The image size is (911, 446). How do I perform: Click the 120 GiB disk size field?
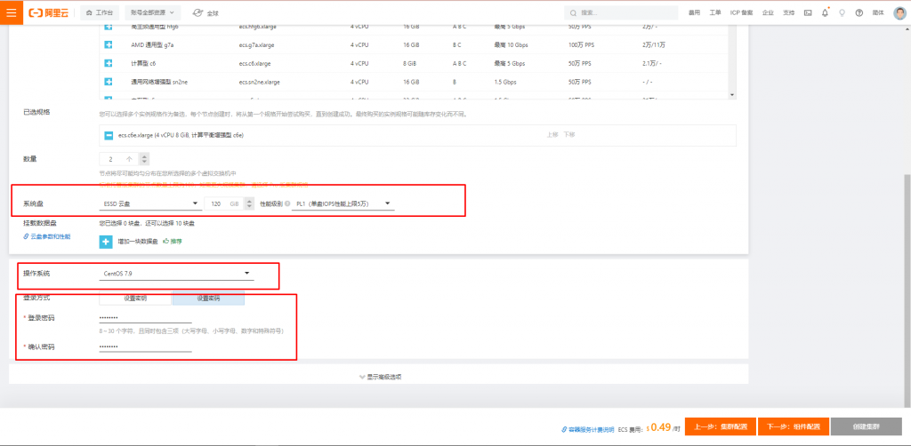(x=223, y=203)
